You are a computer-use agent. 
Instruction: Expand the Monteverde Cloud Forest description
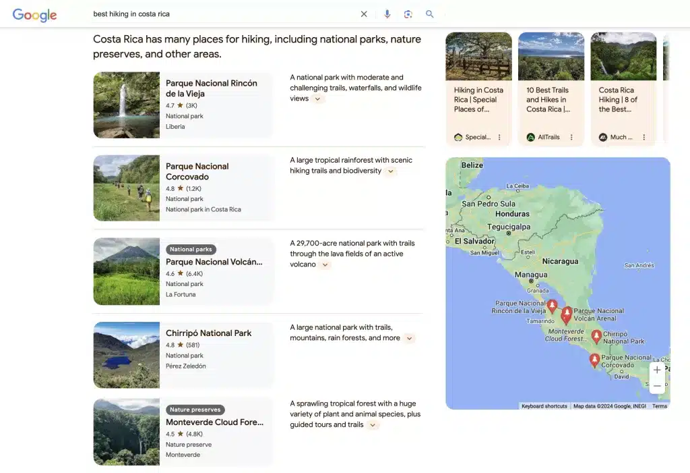tap(373, 424)
